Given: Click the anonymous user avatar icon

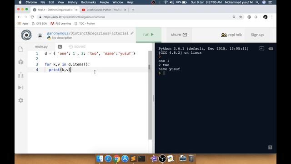Looking at the screenshot, I should [40, 36].
